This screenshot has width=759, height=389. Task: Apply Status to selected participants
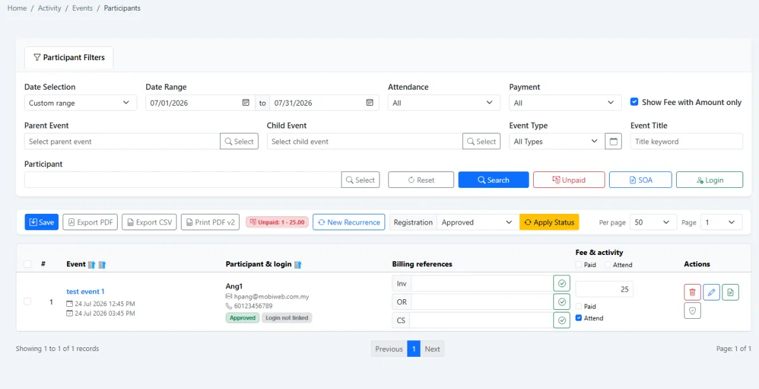tap(549, 222)
